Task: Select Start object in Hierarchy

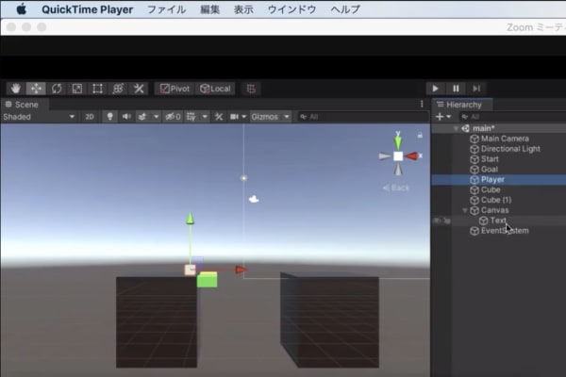Action: pos(490,159)
